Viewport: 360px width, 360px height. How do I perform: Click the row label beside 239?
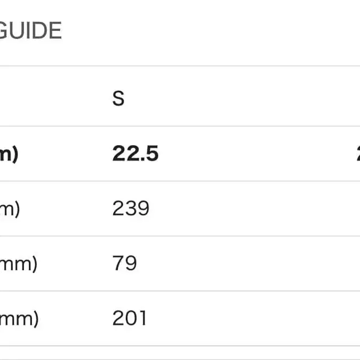(10, 209)
